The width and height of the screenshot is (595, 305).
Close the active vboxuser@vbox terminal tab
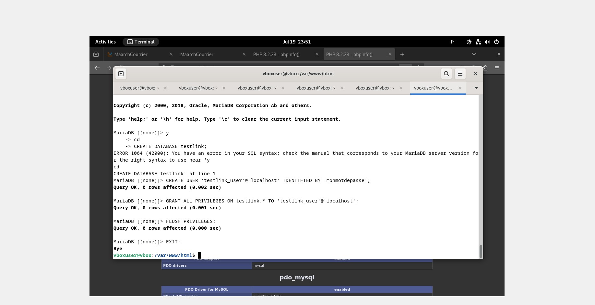(459, 88)
